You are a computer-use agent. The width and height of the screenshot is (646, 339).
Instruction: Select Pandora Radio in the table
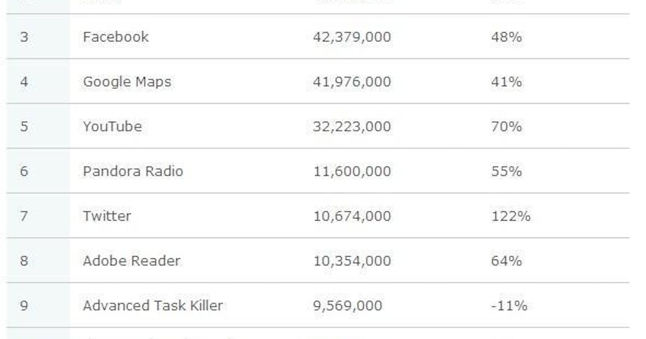coord(133,171)
